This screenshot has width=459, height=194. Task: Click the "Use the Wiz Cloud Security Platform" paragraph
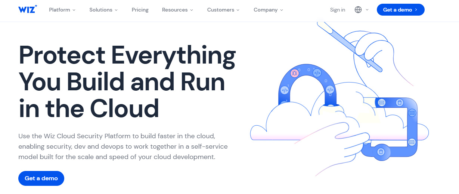pyautogui.click(x=123, y=146)
